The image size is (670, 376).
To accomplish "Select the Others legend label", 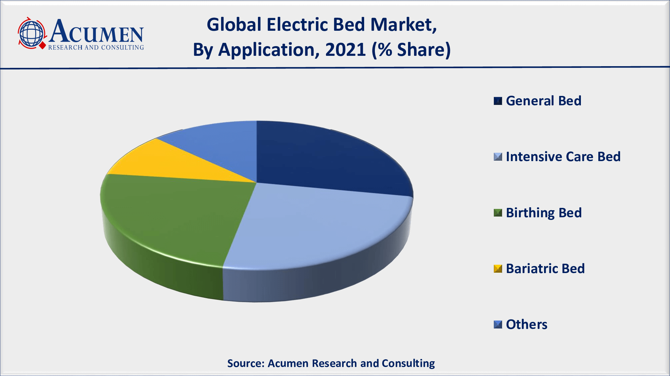I will coord(527,325).
